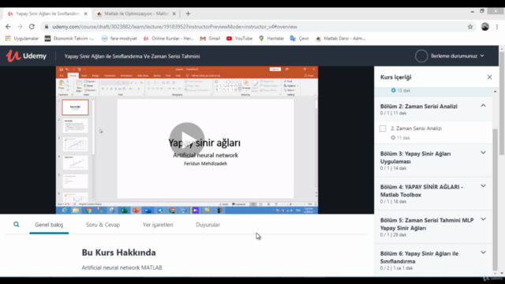The height and width of the screenshot is (284, 505).
Task: Switch to Soru & Cevap tab
Action: [103, 225]
